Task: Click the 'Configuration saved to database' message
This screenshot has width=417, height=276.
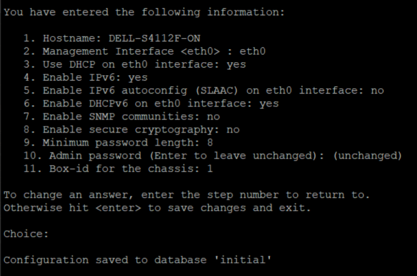Action: tap(139, 260)
